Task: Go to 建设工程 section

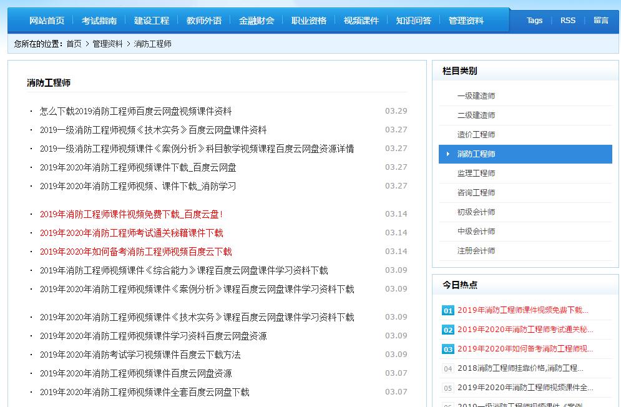Action: [152, 21]
